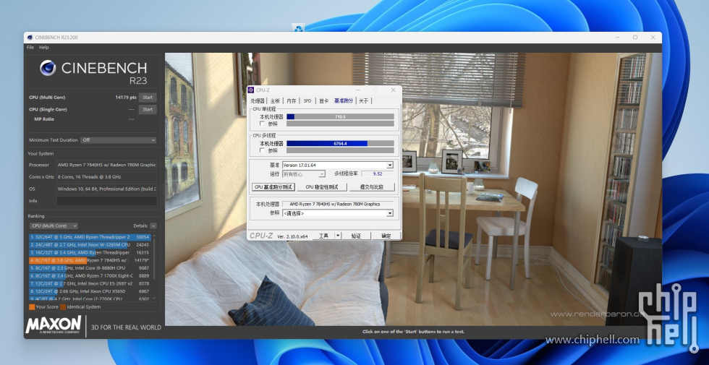709x365 pixels.
Task: Open the 运行 所有核心 dropdown
Action: (303, 174)
